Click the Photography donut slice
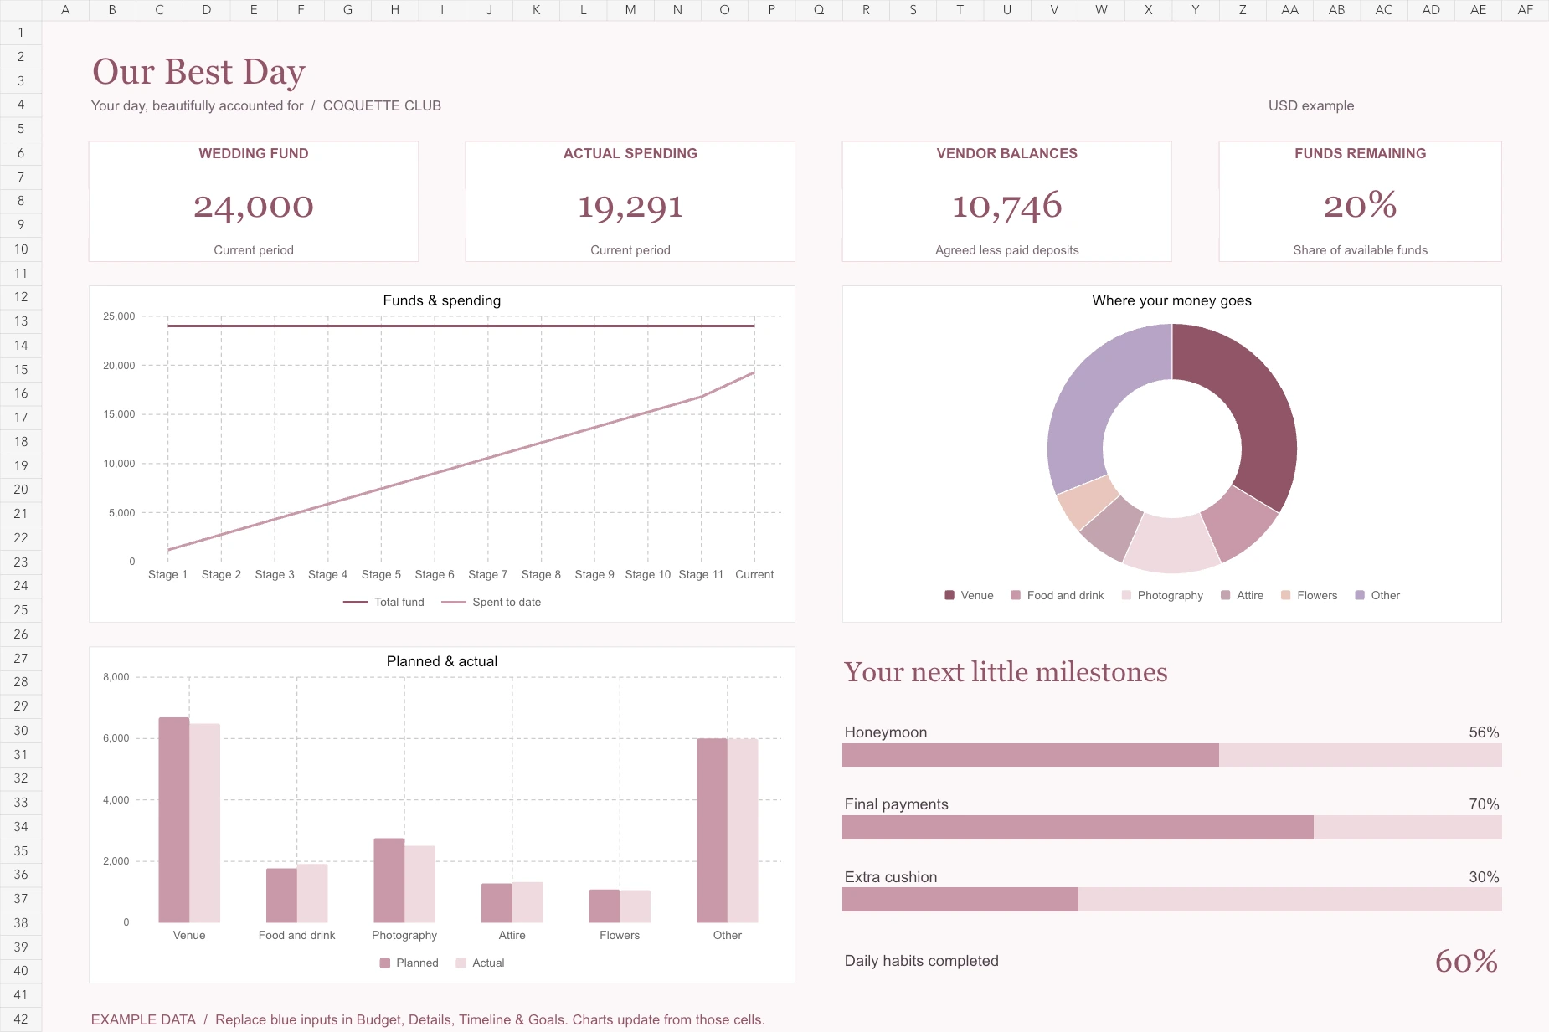 pos(1171,544)
